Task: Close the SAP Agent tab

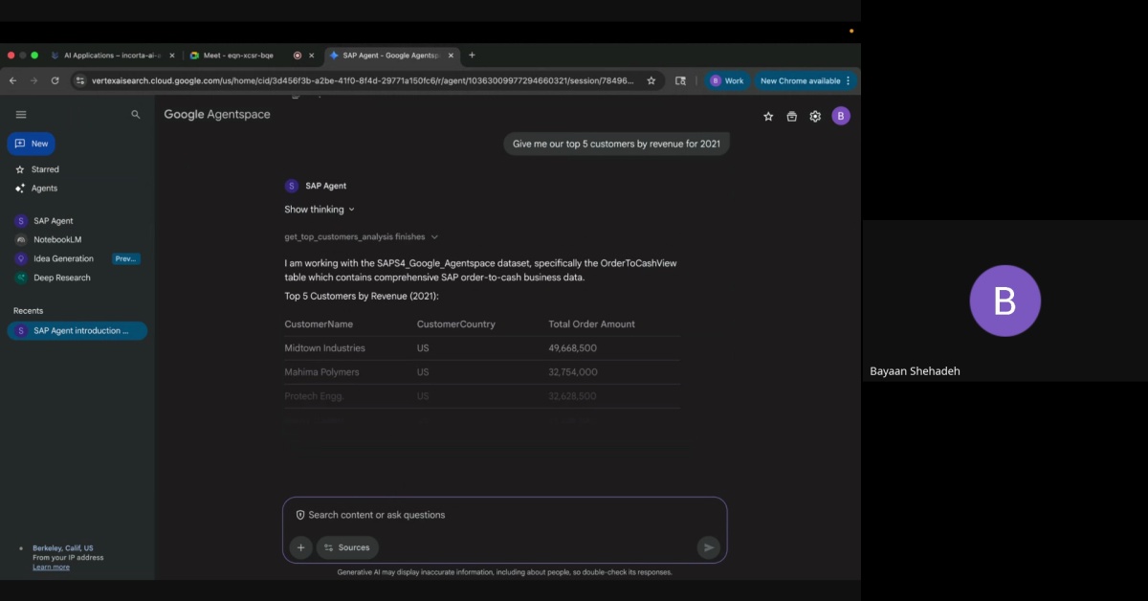Action: pos(453,56)
